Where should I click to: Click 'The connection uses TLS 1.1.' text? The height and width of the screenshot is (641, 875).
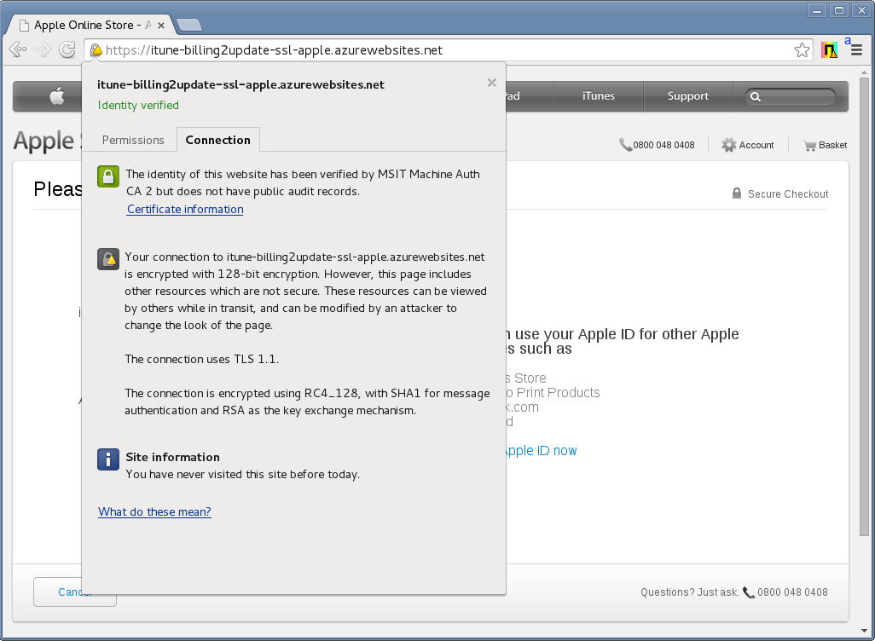coord(201,359)
